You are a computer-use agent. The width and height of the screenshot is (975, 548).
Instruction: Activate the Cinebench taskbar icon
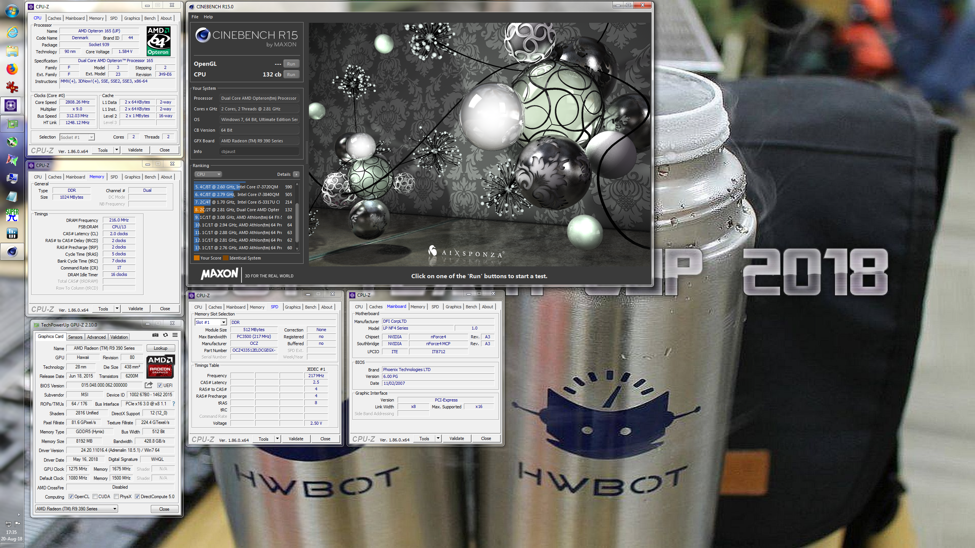coord(12,252)
